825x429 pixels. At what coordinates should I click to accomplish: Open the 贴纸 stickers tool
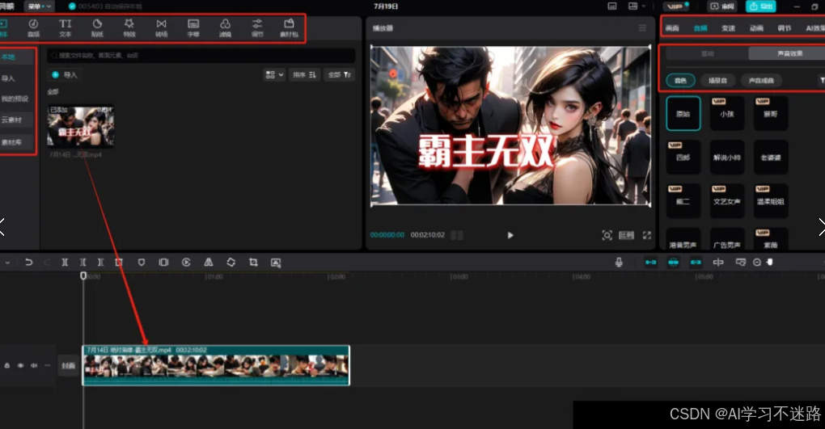(97, 27)
